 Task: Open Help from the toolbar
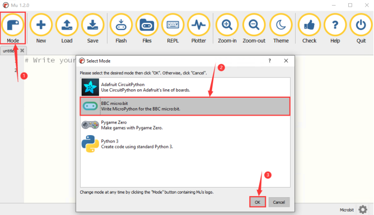click(x=335, y=28)
